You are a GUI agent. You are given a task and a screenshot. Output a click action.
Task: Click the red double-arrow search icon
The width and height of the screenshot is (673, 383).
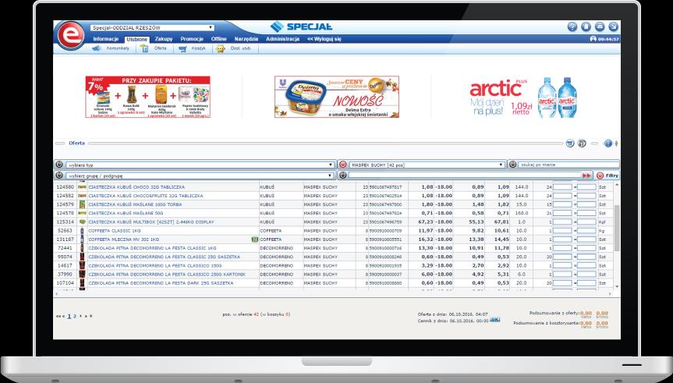pyautogui.click(x=586, y=176)
